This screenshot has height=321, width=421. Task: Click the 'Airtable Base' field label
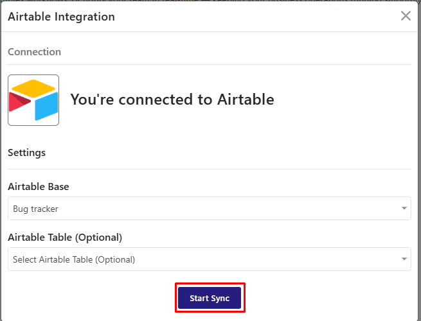pyautogui.click(x=39, y=186)
